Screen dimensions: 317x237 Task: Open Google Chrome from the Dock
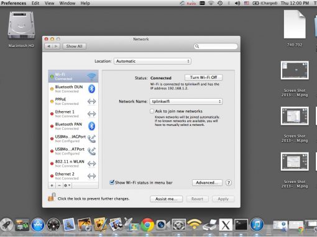click(x=147, y=225)
